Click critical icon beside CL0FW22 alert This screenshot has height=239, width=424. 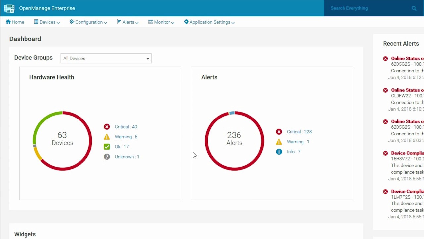pyautogui.click(x=385, y=90)
